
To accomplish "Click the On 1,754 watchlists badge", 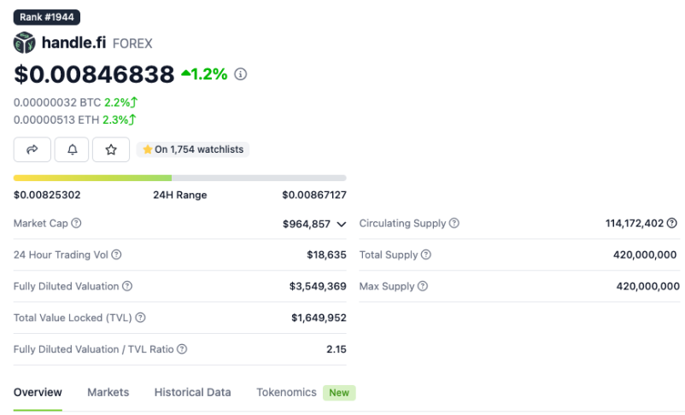I will (x=193, y=149).
